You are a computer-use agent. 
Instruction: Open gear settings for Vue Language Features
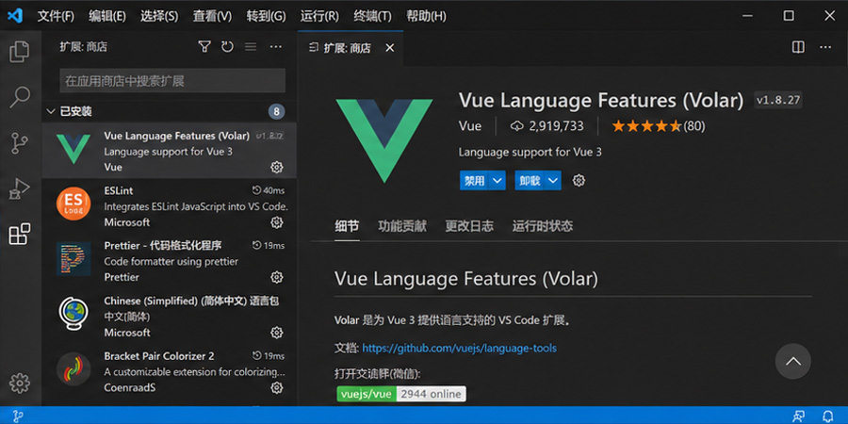[276, 167]
